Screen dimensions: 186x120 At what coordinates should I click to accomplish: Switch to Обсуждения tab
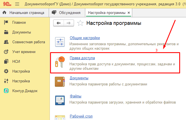67,13
